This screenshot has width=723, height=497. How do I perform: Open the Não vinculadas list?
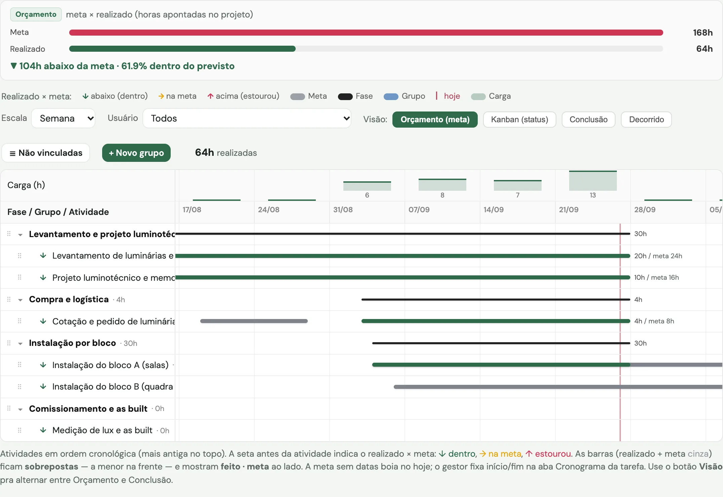(x=46, y=153)
